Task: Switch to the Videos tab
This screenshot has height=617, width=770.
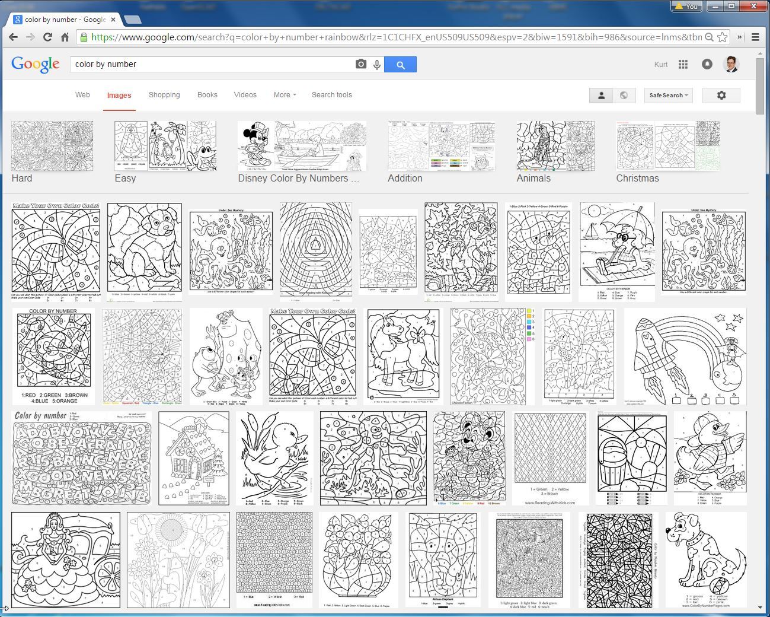Action: (x=245, y=95)
